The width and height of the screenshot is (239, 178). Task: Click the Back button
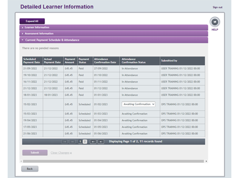tap(30, 169)
